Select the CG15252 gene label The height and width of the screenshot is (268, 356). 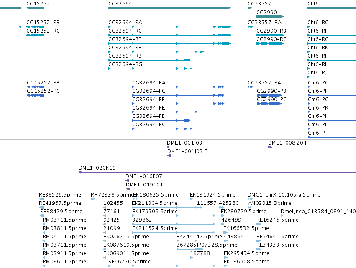tap(38, 4)
